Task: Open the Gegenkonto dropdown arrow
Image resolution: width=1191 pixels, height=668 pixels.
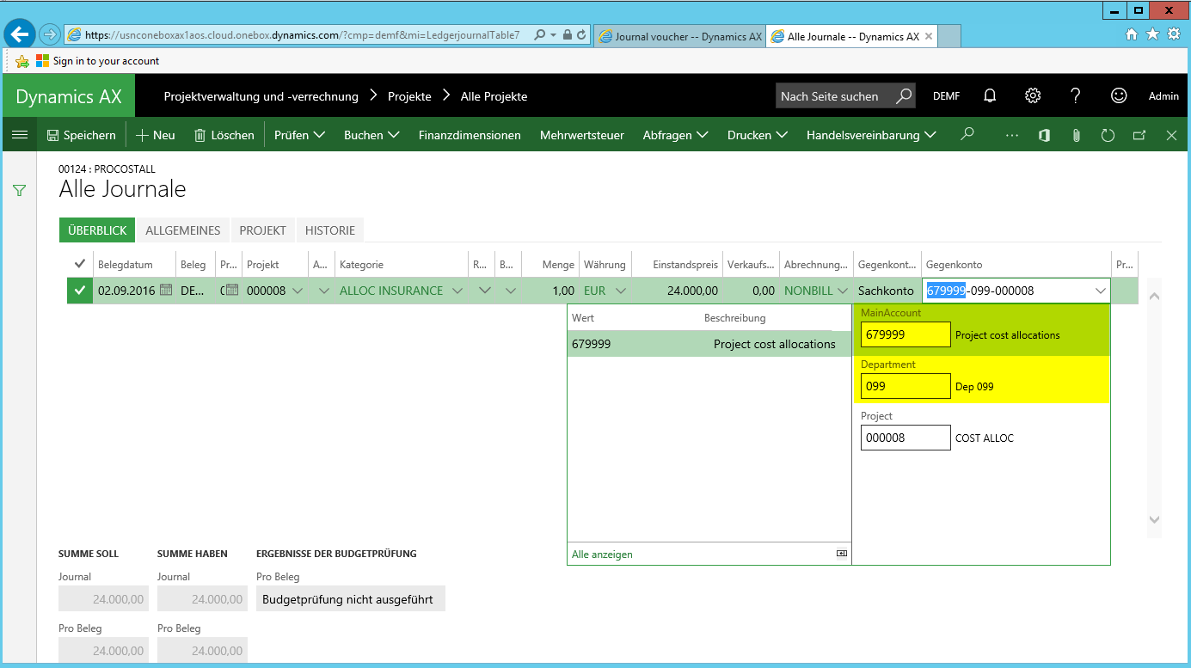Action: [x=1100, y=291]
